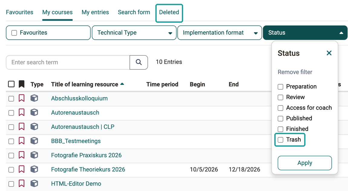Check the Trash status option

click(281, 140)
